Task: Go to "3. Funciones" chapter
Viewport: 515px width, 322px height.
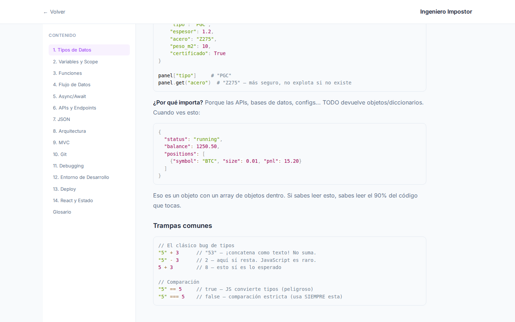Action: click(67, 73)
